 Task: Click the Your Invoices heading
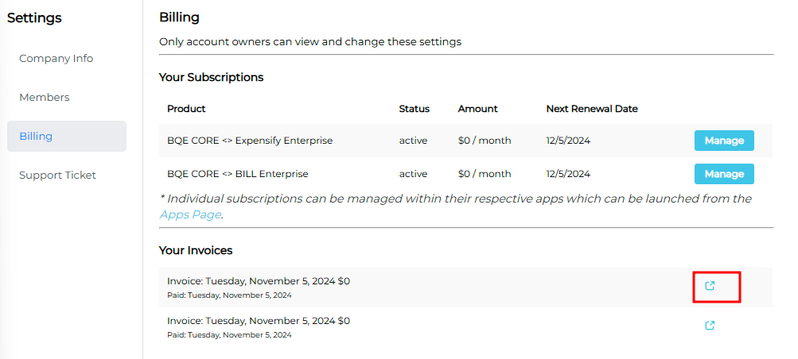tap(196, 250)
